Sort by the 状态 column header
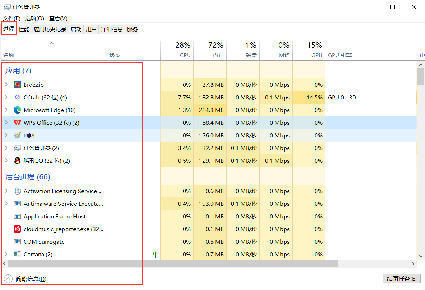Viewport: 425px width, 290px height. (133, 51)
